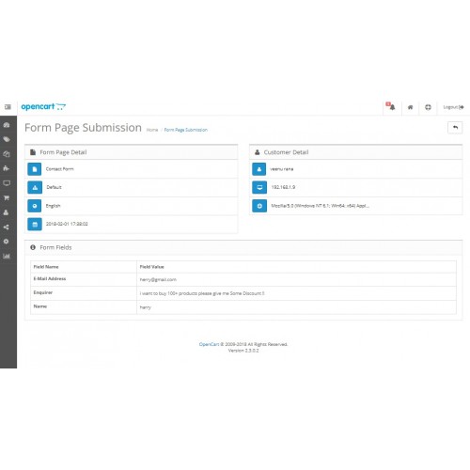The width and height of the screenshot is (470, 470).
Task: Toggle the sidebar menu collapse icon
Action: click(8, 107)
